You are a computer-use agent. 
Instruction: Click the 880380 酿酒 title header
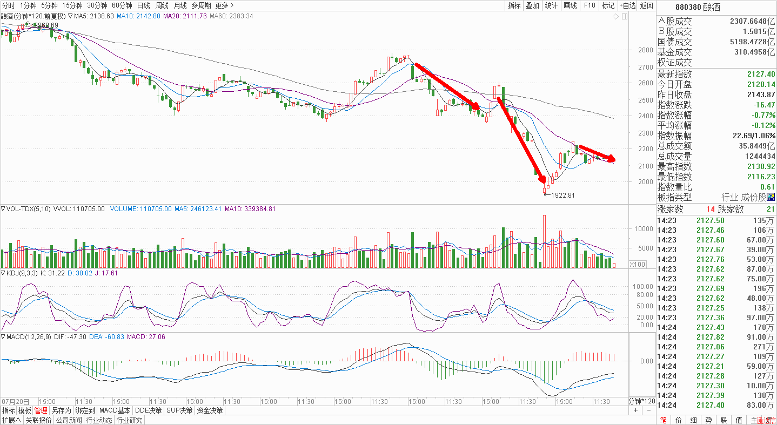[697, 6]
